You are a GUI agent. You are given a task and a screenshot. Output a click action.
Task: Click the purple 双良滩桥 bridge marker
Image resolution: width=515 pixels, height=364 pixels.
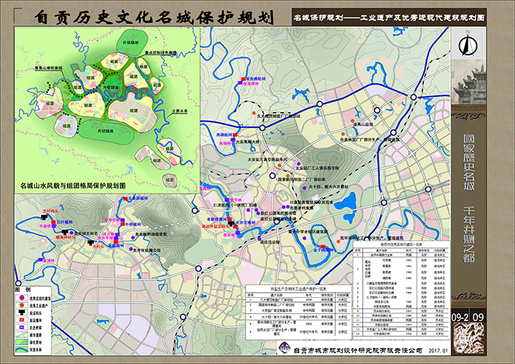click(x=240, y=84)
